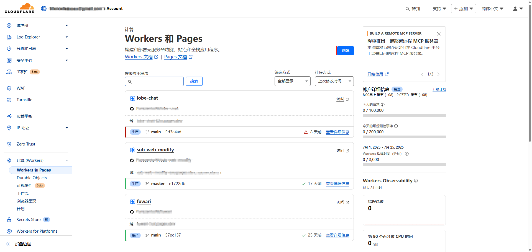Open the filter dropdown showing 全部显示
Viewport: 532px width, 252px height.
point(292,81)
